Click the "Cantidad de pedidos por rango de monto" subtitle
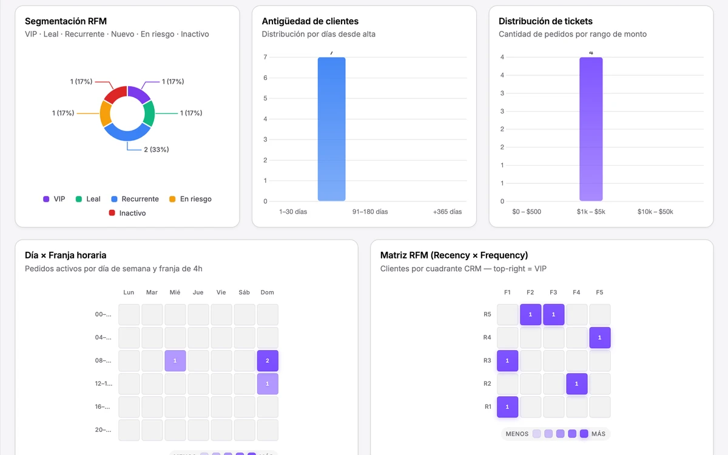 click(573, 34)
